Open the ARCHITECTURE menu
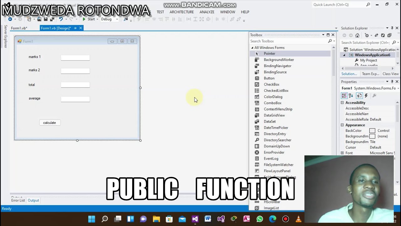The height and width of the screenshot is (226, 401). [182, 12]
